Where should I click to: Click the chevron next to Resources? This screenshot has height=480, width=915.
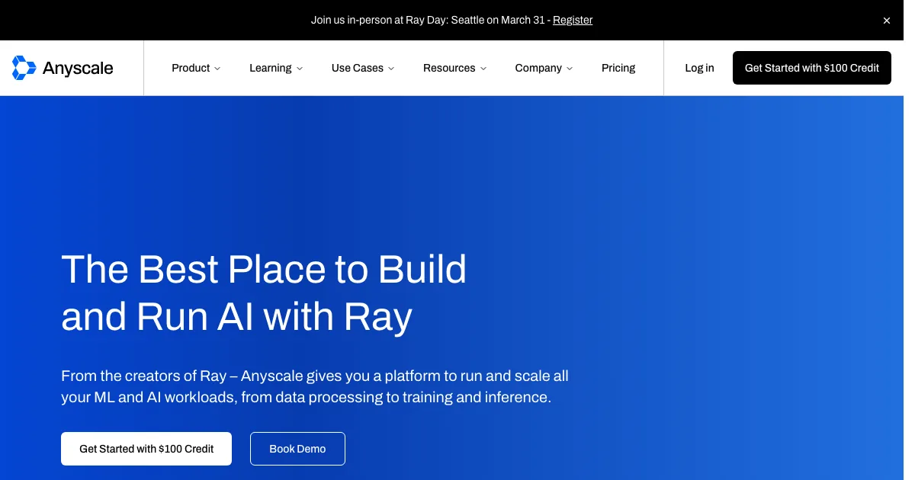pyautogui.click(x=483, y=69)
